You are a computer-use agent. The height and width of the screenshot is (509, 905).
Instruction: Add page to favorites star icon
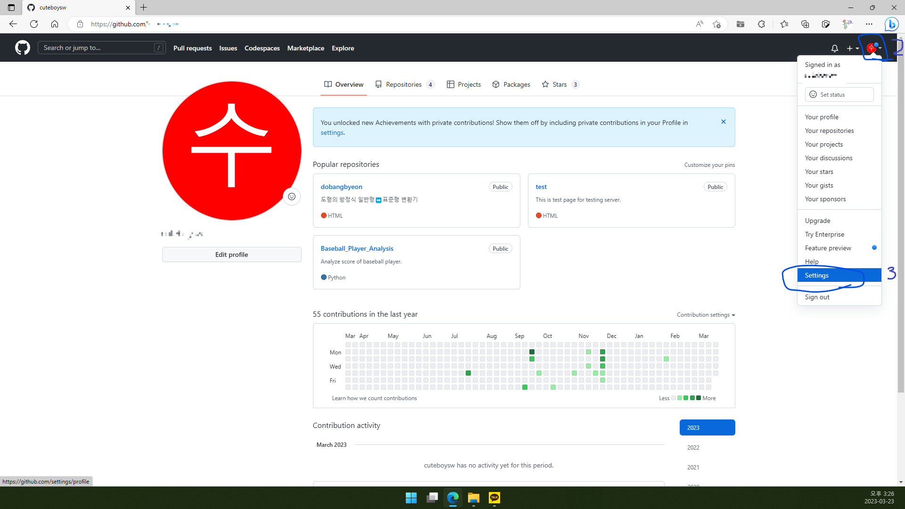(x=716, y=24)
